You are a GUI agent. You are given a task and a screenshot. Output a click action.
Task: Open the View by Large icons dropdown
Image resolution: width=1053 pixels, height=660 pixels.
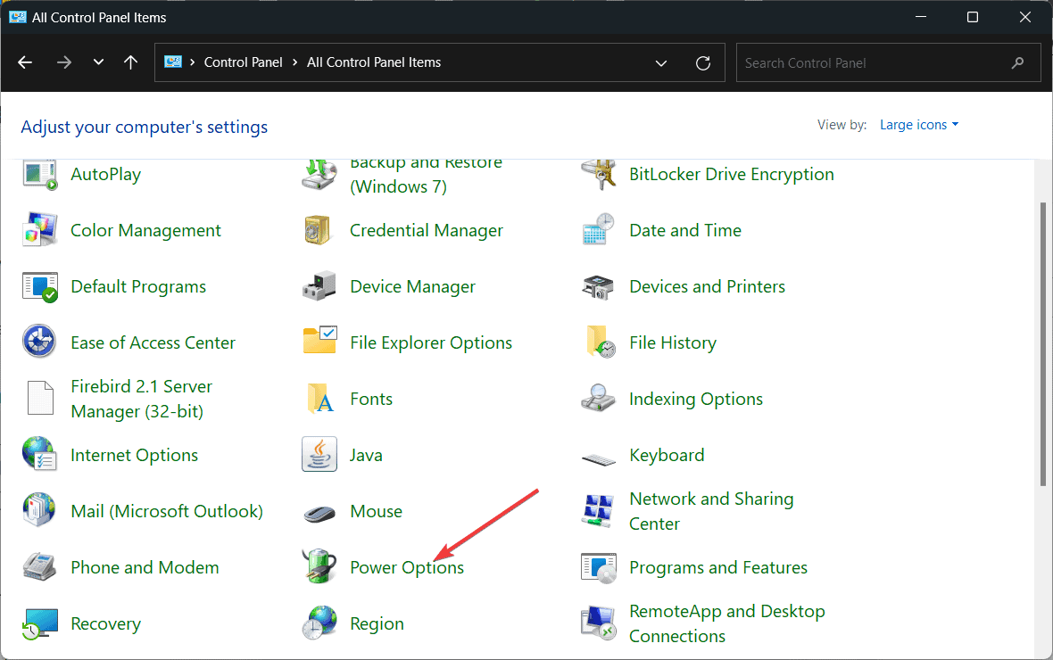click(x=919, y=125)
